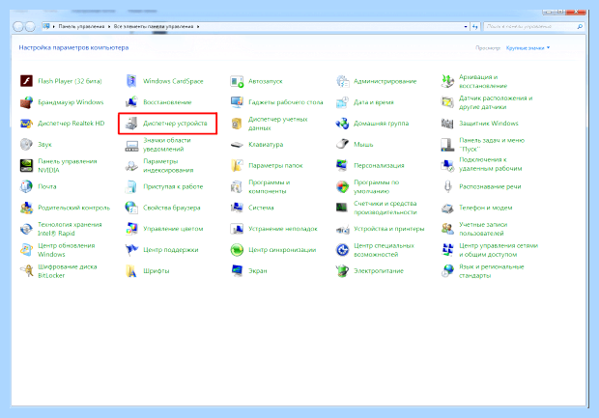Click the Восстановление icon
The height and width of the screenshot is (418, 599).
point(131,102)
